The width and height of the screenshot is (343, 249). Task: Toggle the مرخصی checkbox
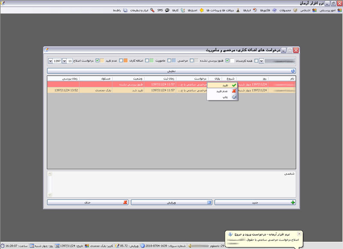click(x=192, y=60)
